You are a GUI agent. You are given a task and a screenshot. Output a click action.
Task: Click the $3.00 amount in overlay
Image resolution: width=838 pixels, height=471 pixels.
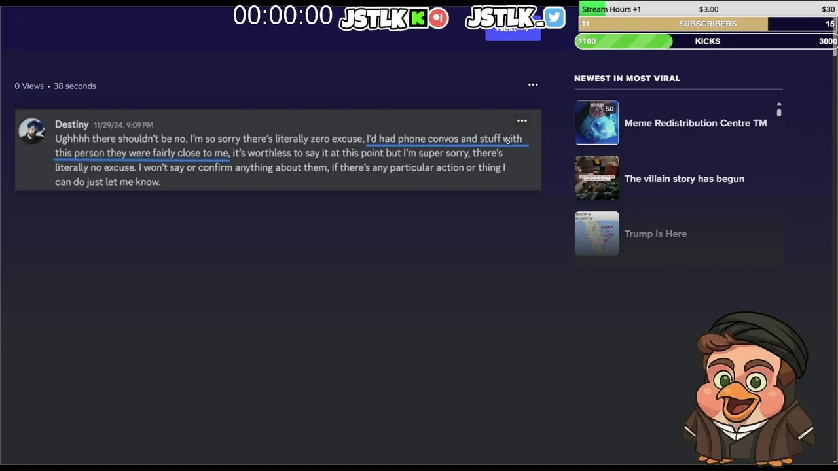click(708, 9)
